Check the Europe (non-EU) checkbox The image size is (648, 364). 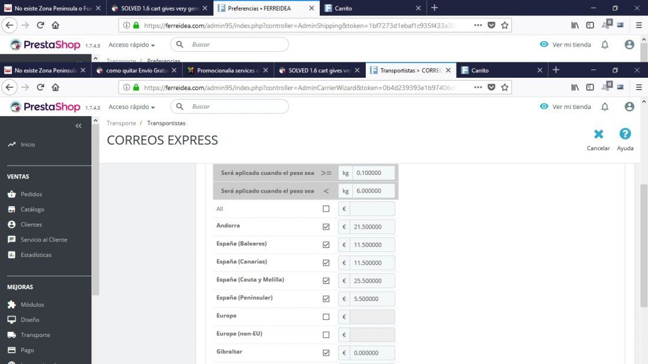click(326, 335)
